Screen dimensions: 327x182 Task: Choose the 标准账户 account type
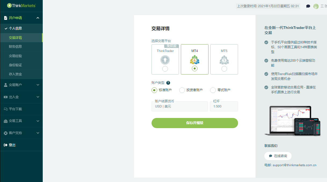pyautogui.click(x=154, y=90)
